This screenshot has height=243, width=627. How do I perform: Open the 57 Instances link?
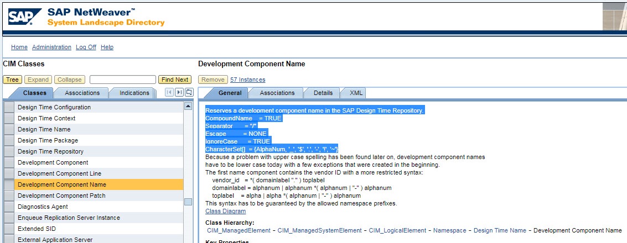(x=247, y=80)
